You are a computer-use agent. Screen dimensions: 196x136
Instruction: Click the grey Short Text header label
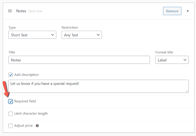[35, 11]
